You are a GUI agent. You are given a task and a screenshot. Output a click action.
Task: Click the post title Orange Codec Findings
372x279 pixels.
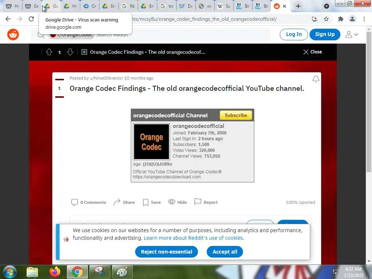[187, 88]
